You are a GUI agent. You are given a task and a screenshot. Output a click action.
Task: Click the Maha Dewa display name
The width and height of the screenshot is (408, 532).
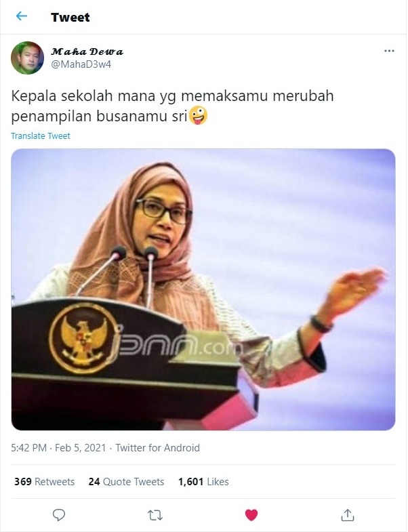[x=87, y=52]
